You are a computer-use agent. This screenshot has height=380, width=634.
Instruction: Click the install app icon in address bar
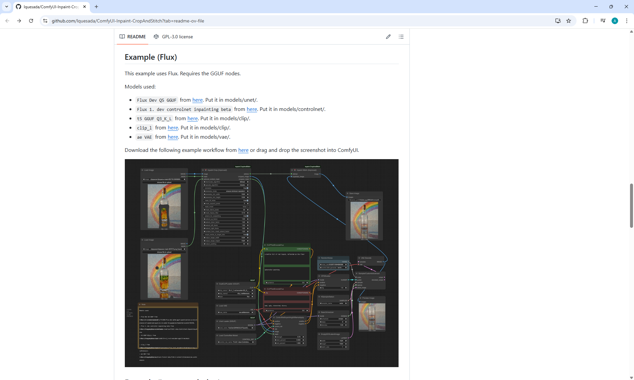pyautogui.click(x=558, y=21)
